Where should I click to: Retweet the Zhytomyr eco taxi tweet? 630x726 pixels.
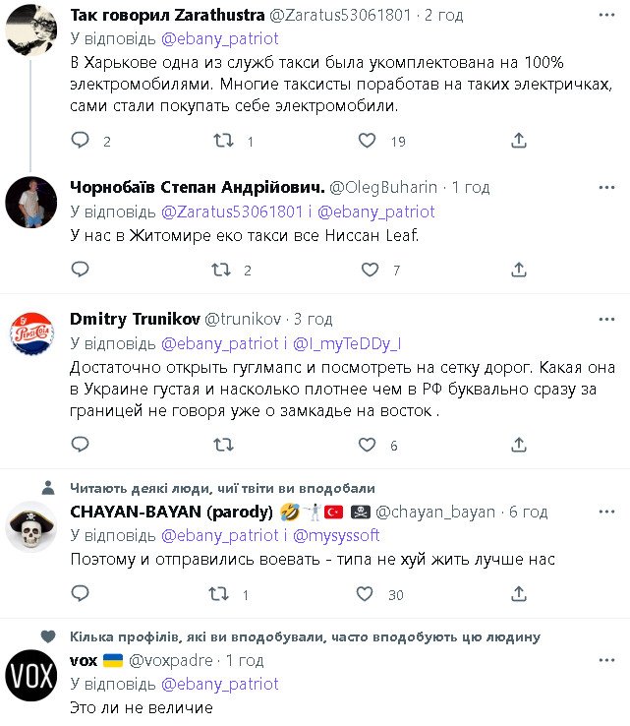222,270
